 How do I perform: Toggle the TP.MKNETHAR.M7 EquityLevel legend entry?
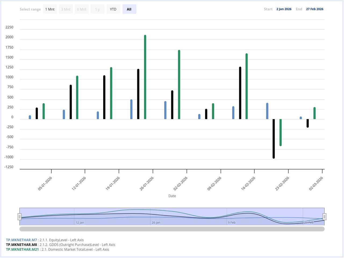[21, 240]
